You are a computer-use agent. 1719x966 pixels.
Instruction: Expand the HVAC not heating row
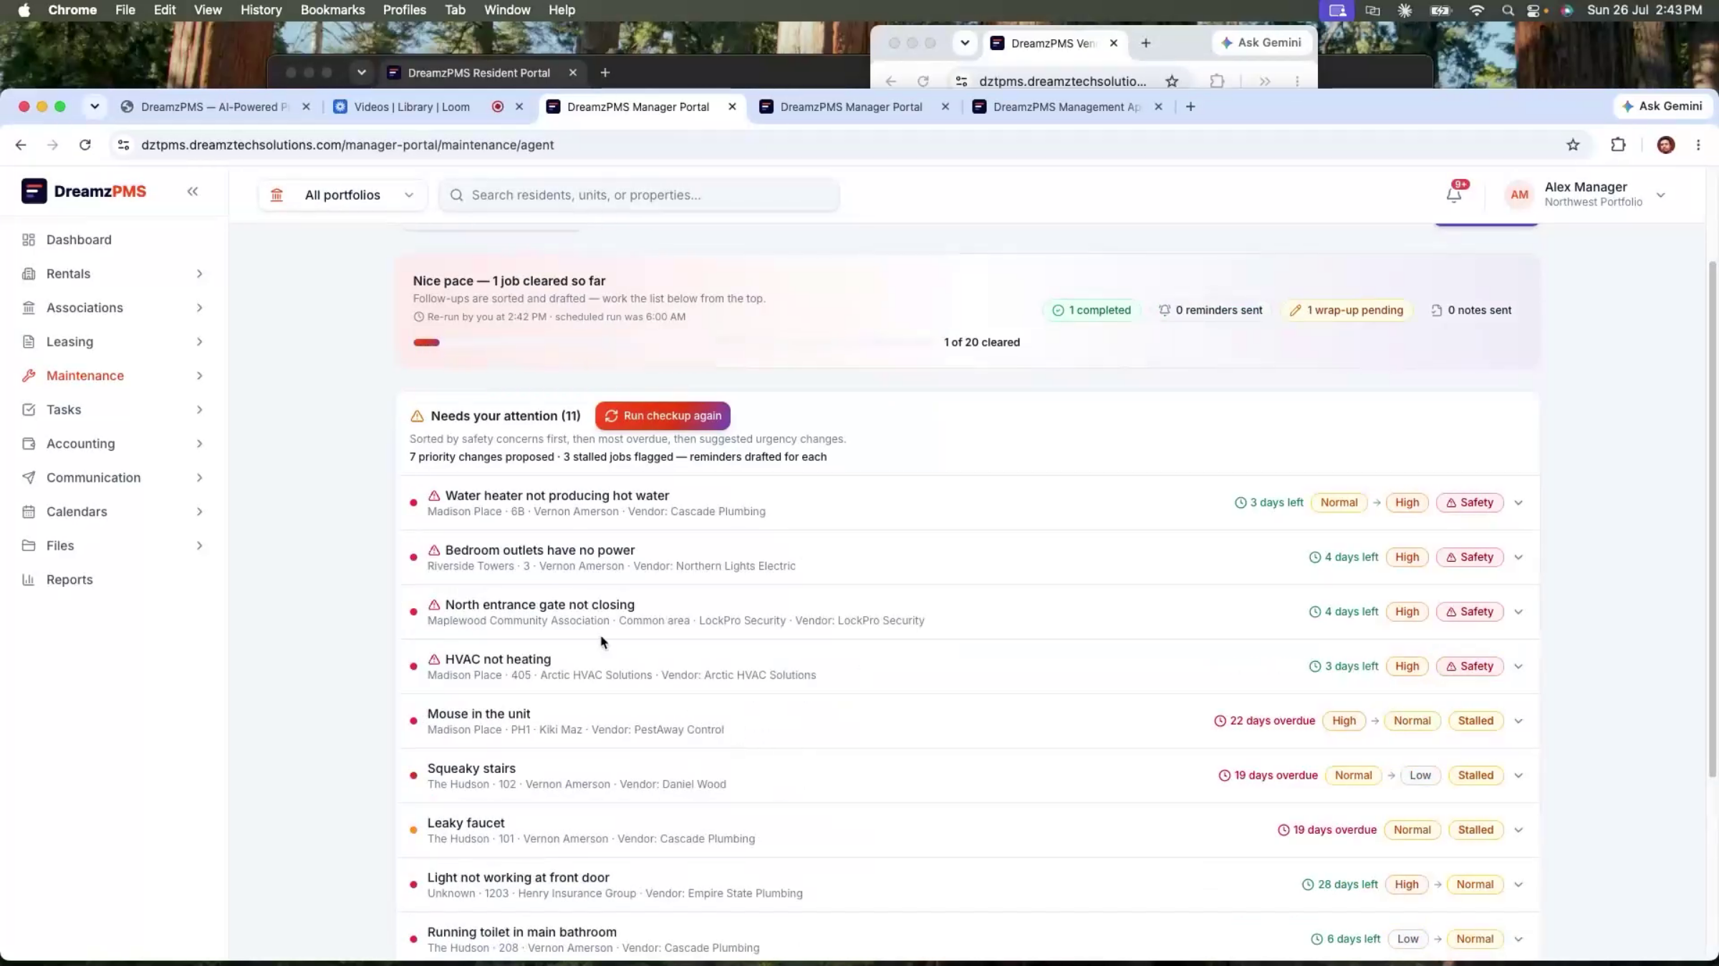click(x=1518, y=666)
